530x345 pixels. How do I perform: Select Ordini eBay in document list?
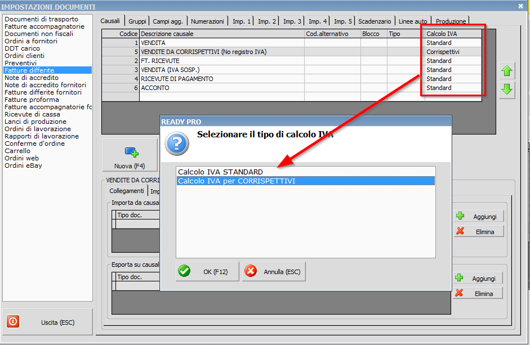23,165
